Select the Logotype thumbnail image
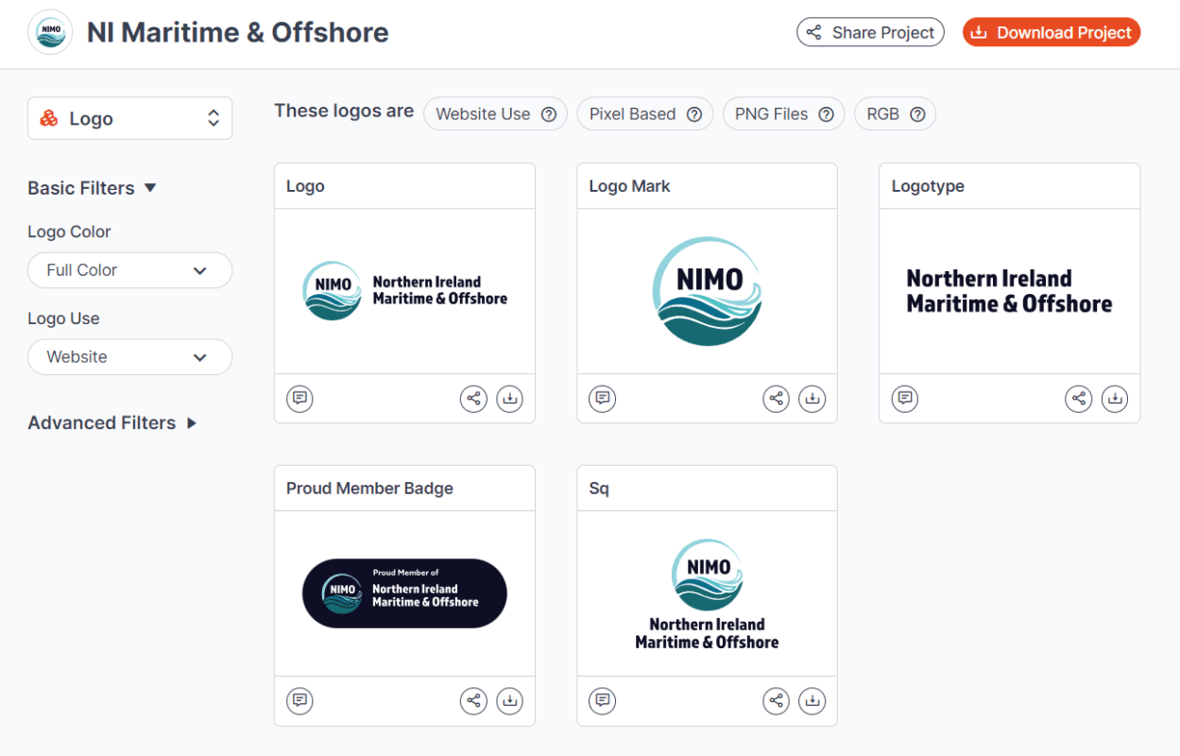Screen dimensions: 1180x756 1009,291
